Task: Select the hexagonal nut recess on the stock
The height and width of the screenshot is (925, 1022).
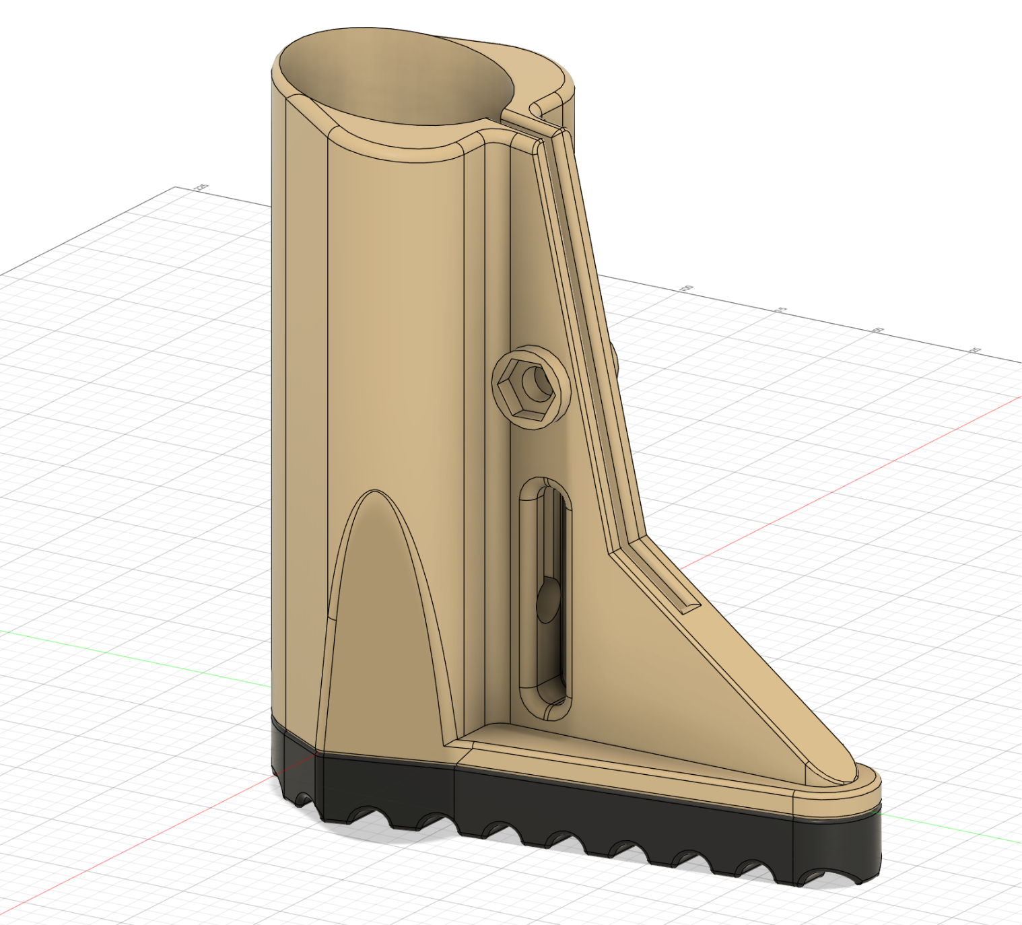Action: 532,388
